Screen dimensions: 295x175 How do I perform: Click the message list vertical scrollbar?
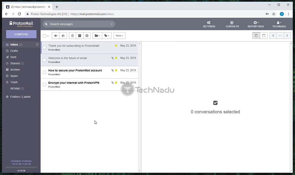tap(140, 107)
